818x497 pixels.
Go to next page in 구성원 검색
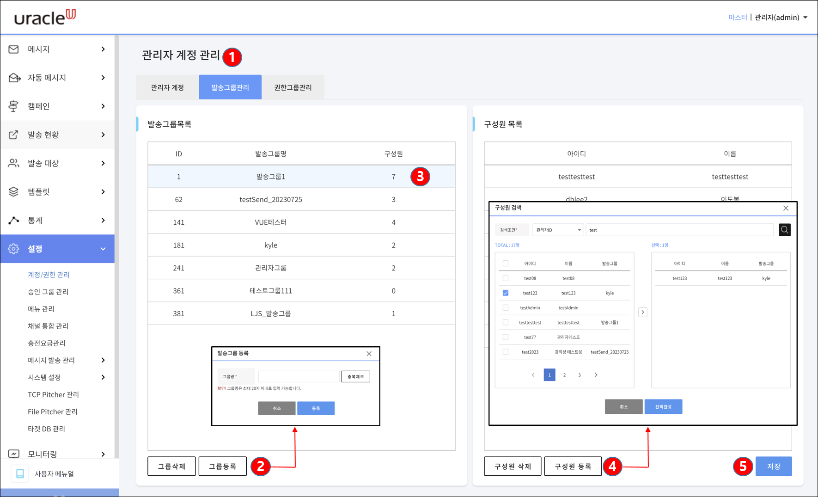[x=596, y=375]
